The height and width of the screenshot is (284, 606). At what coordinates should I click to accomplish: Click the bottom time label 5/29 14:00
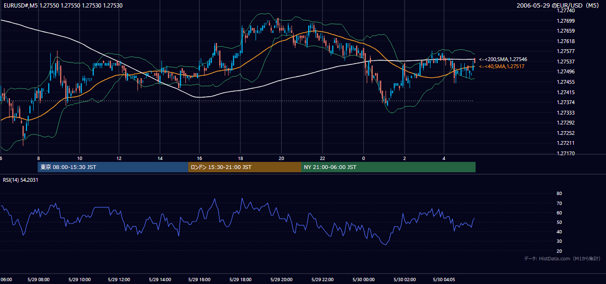(160, 279)
